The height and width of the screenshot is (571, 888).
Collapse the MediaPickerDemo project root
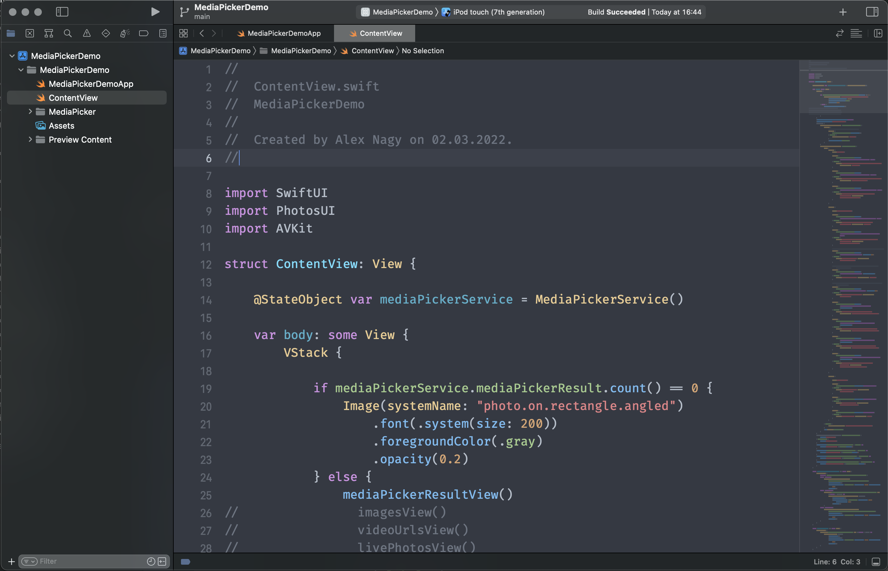tap(12, 56)
